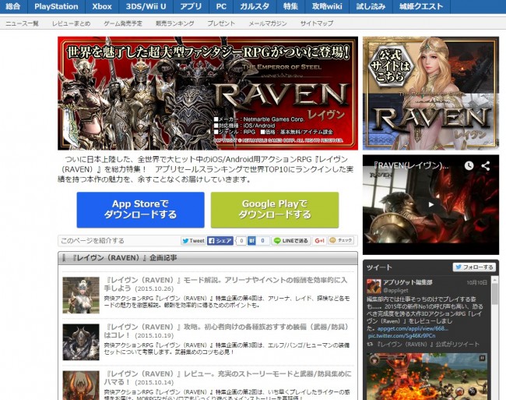Click thumbnail of the 攻略 装備 article
The width and height of the screenshot is (506, 400).
pos(81,342)
